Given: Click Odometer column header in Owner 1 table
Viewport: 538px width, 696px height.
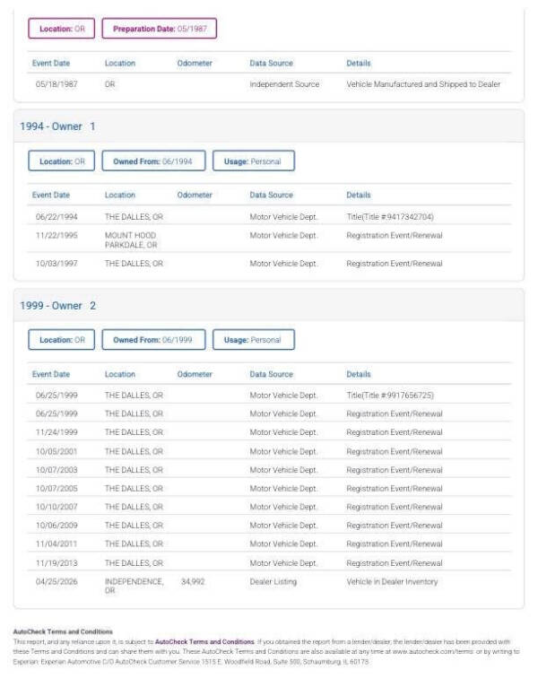Looking at the screenshot, I should [x=195, y=195].
